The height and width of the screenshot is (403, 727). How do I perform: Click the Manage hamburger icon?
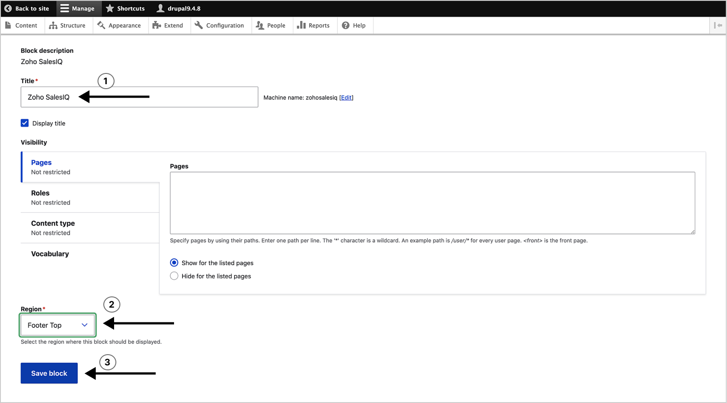click(x=65, y=9)
